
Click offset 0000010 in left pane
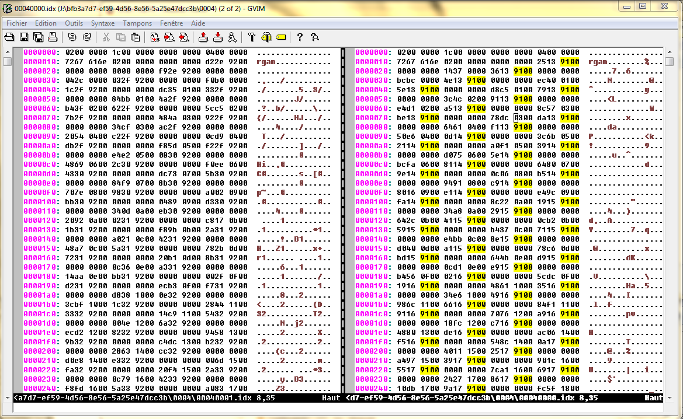point(40,62)
